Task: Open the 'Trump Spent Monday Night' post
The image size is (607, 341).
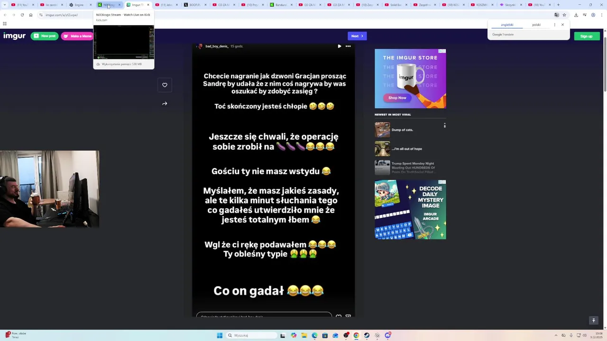Action: tap(413, 168)
